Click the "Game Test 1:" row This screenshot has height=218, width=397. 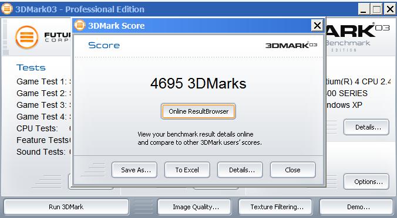point(44,81)
